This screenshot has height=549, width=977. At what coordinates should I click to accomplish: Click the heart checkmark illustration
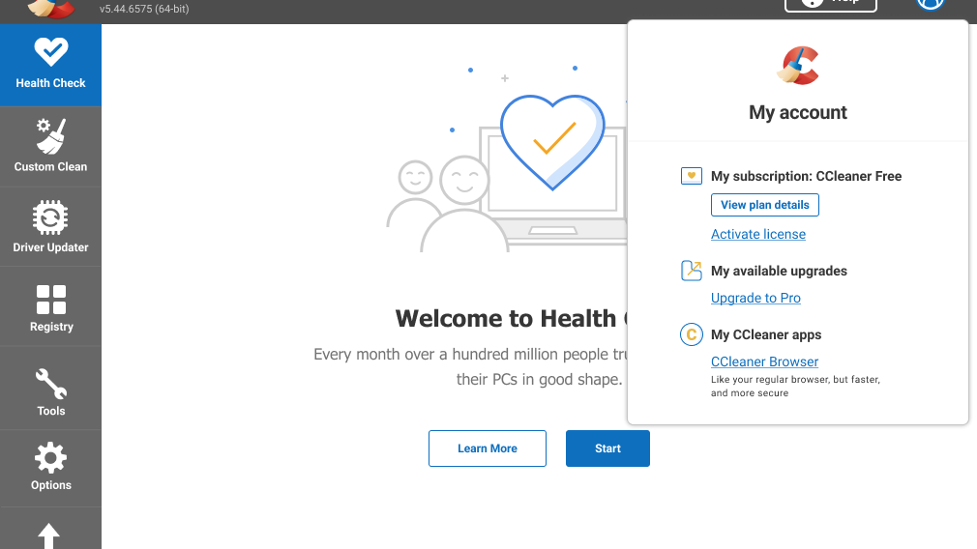552,142
